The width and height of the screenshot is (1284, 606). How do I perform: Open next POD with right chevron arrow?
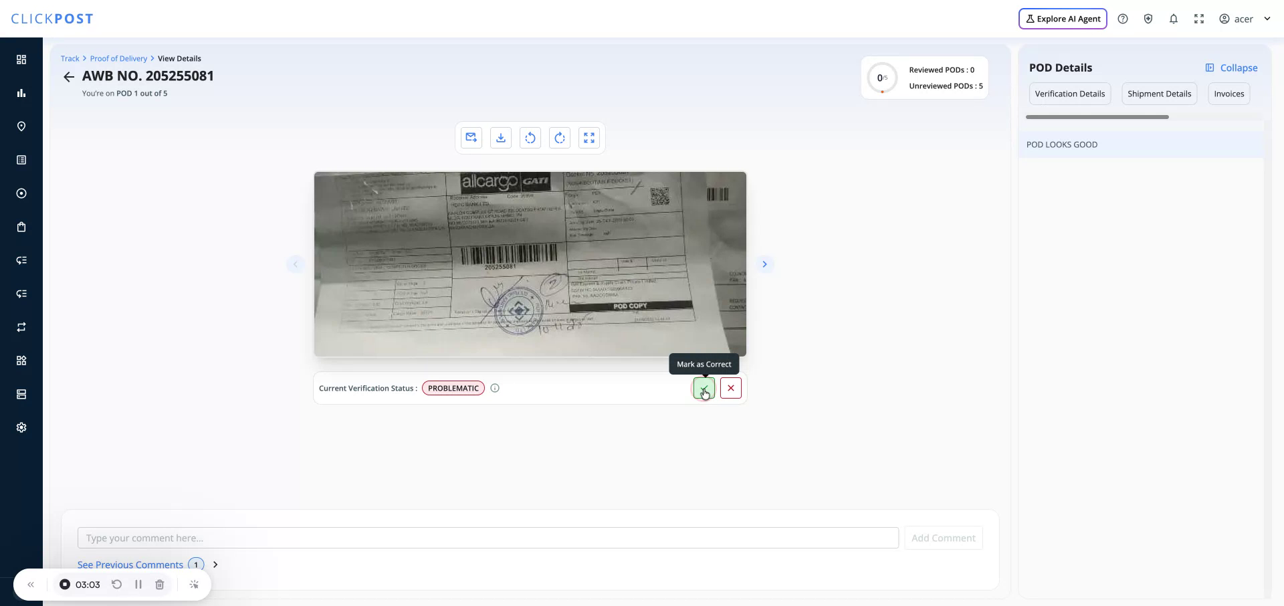tap(764, 264)
